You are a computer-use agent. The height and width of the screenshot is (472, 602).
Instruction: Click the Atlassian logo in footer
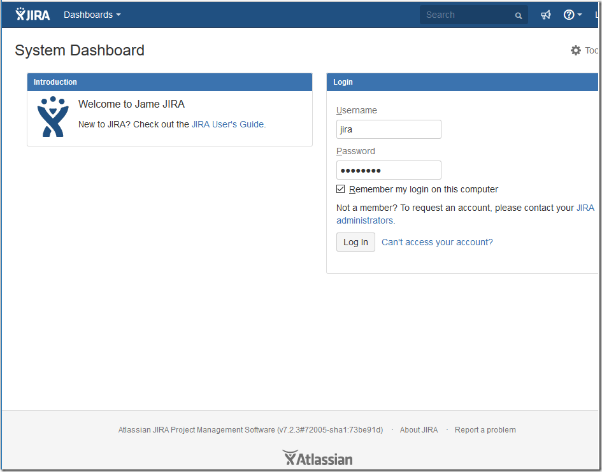[x=317, y=458]
